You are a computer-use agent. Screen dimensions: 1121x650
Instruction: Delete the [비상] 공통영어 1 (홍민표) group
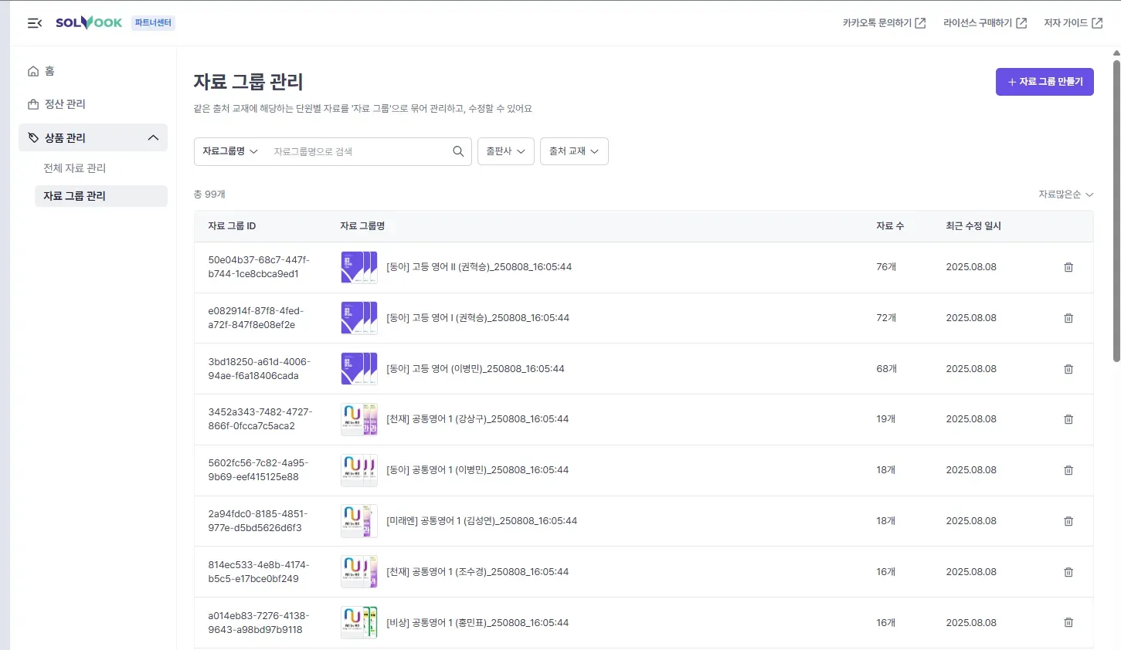coord(1068,622)
